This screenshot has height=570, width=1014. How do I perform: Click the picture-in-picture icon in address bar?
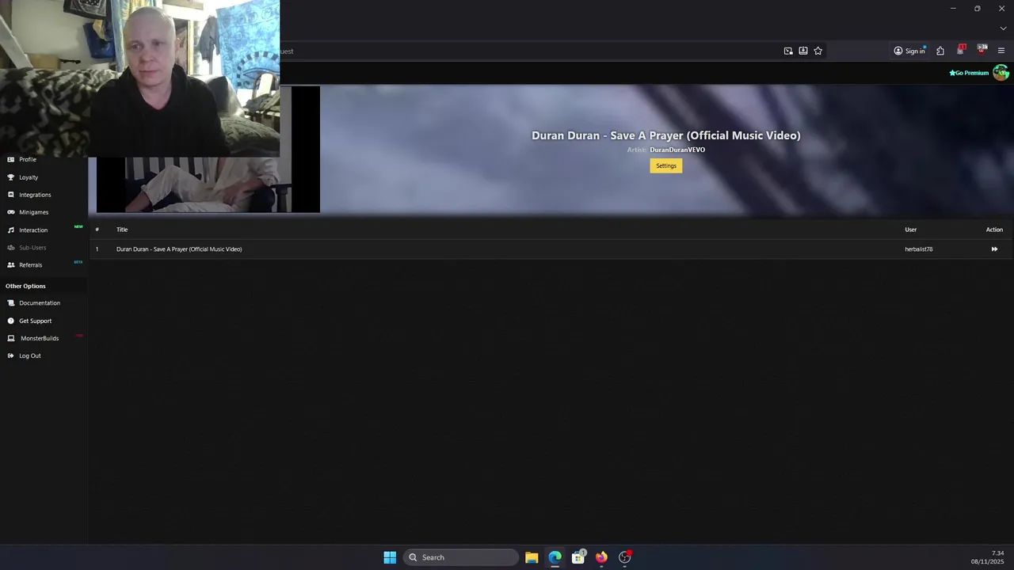[x=788, y=51]
